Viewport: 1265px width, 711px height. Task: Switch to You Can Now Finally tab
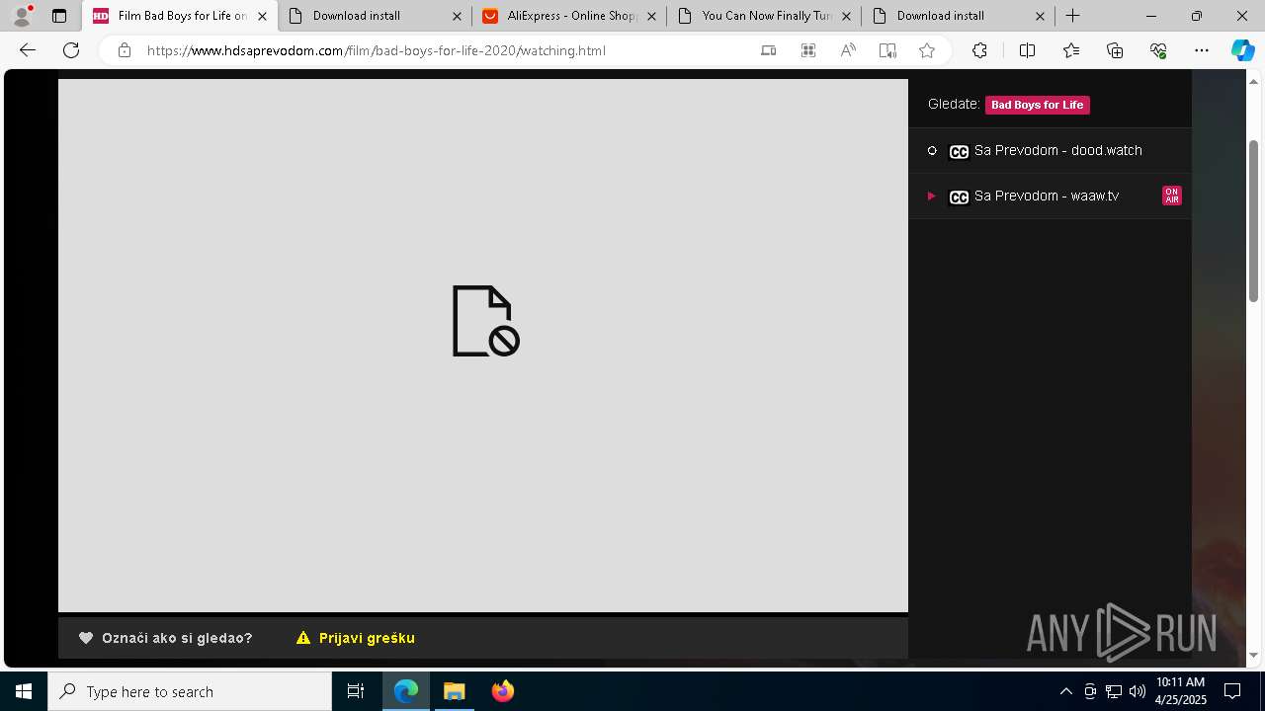[x=763, y=16]
